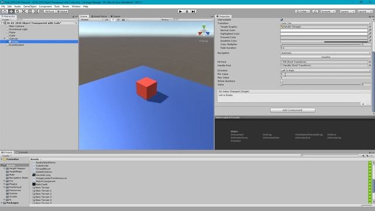The height and width of the screenshot is (211, 375).
Task: Open the Transition dropdown
Action: 326,23
